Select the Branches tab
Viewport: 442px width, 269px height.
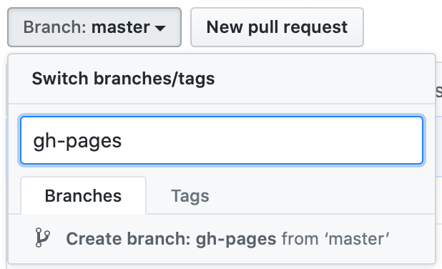[84, 196]
